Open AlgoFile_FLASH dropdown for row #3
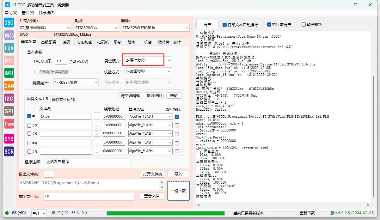The width and height of the screenshot is (380, 220). pos(150,134)
